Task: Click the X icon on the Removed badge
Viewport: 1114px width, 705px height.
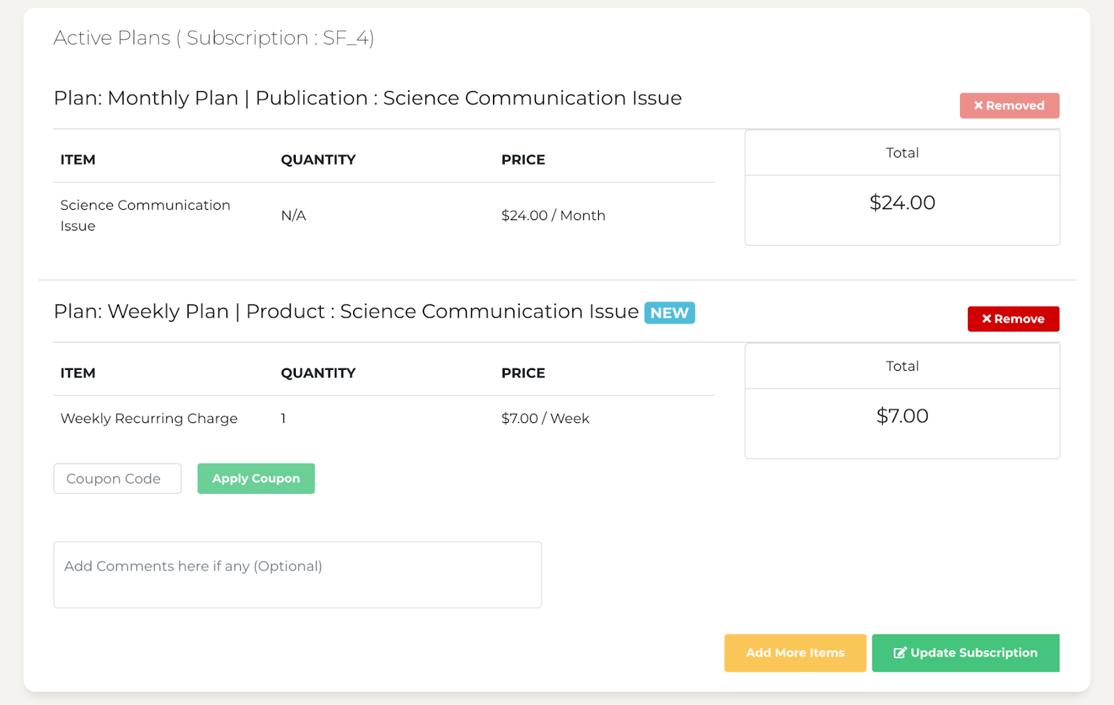Action: pyautogui.click(x=978, y=105)
